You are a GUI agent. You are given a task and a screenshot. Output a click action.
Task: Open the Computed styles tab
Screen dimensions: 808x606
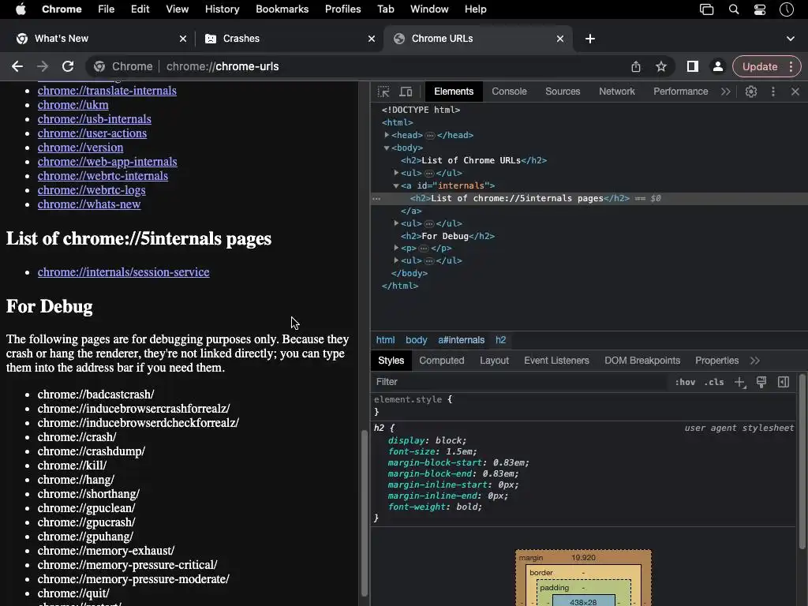point(442,361)
